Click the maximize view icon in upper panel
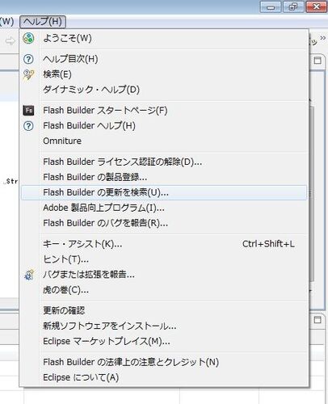Viewport: 328px width, 404px height. coord(317,60)
